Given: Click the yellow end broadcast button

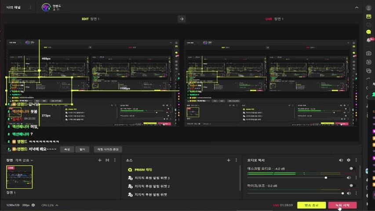Looking at the screenshot, I should click(311, 205).
